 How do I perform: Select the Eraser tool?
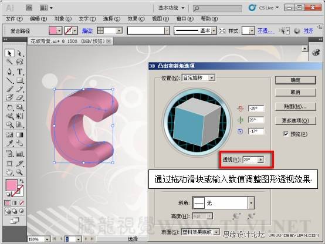click(20, 97)
